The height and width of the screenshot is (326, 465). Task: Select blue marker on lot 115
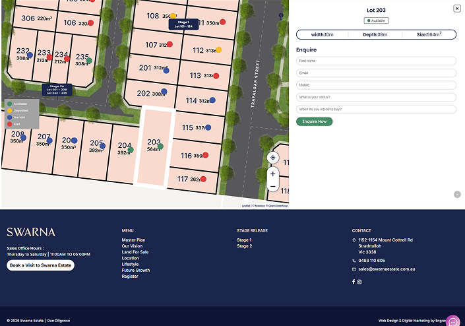pos(208,127)
